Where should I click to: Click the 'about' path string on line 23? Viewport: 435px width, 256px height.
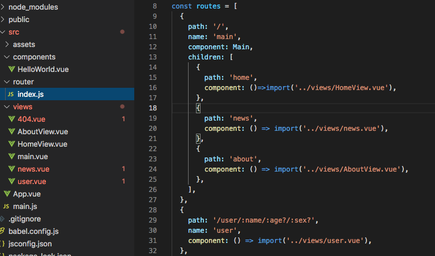244,159
